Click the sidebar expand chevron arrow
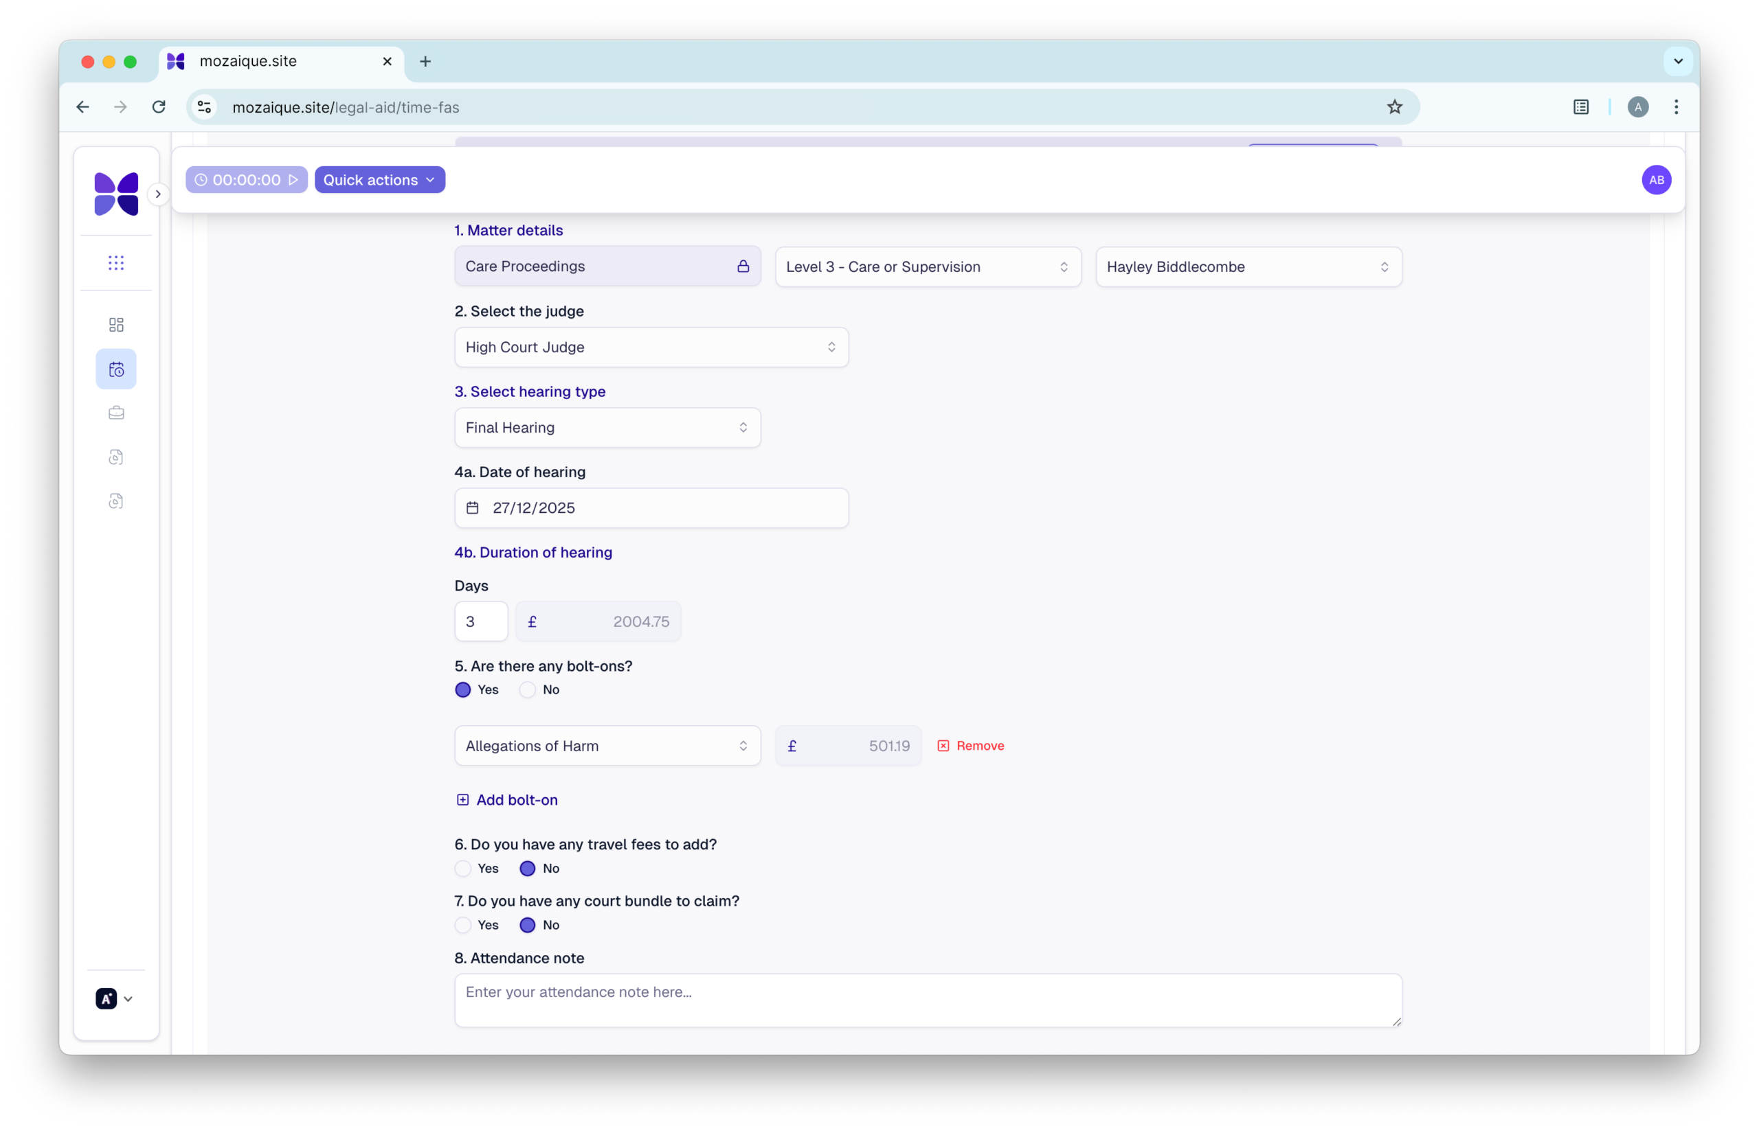Screen dimensions: 1759x1133 pyautogui.click(x=157, y=194)
